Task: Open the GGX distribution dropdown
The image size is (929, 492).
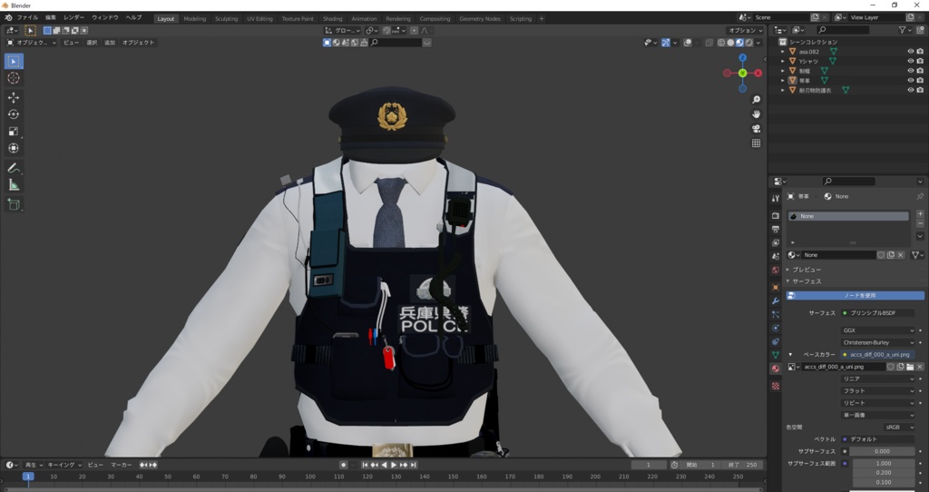Action: [x=877, y=330]
